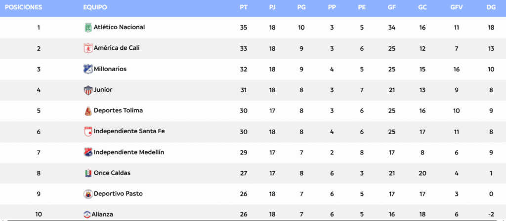Sort by the PT column header
The image size is (506, 221).
[x=244, y=7]
